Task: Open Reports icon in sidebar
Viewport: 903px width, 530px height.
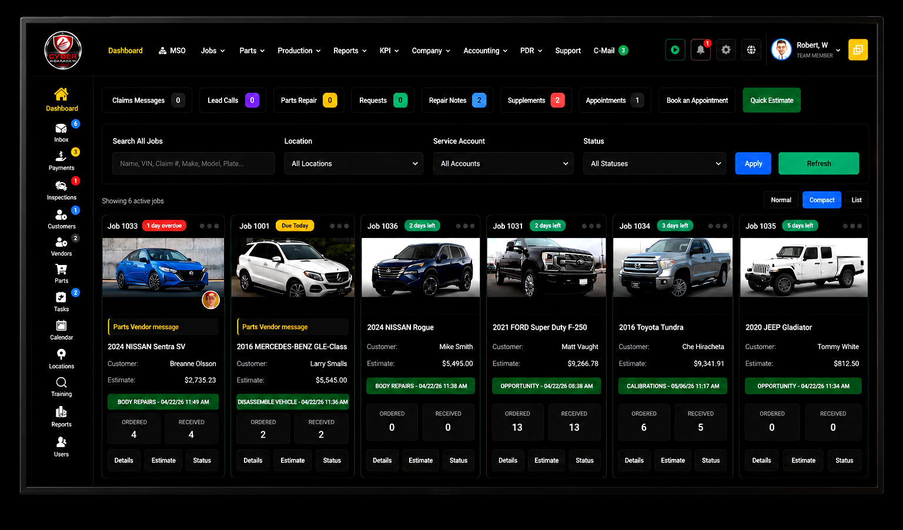Action: point(61,412)
